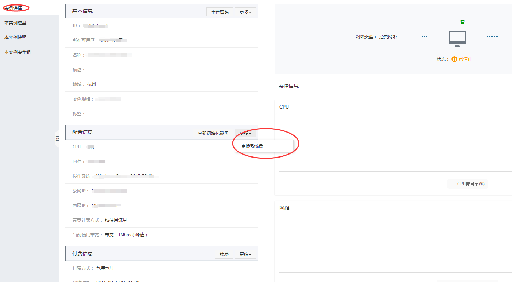Click the CPU使用率 legend line marker
The width and height of the screenshot is (512, 282).
pos(453,184)
